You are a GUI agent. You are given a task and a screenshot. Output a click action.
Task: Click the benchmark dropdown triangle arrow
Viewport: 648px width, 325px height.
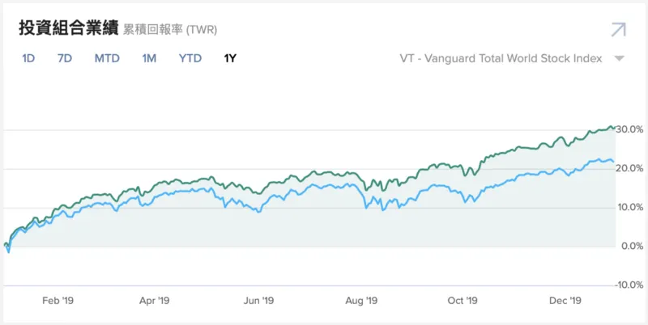click(619, 59)
